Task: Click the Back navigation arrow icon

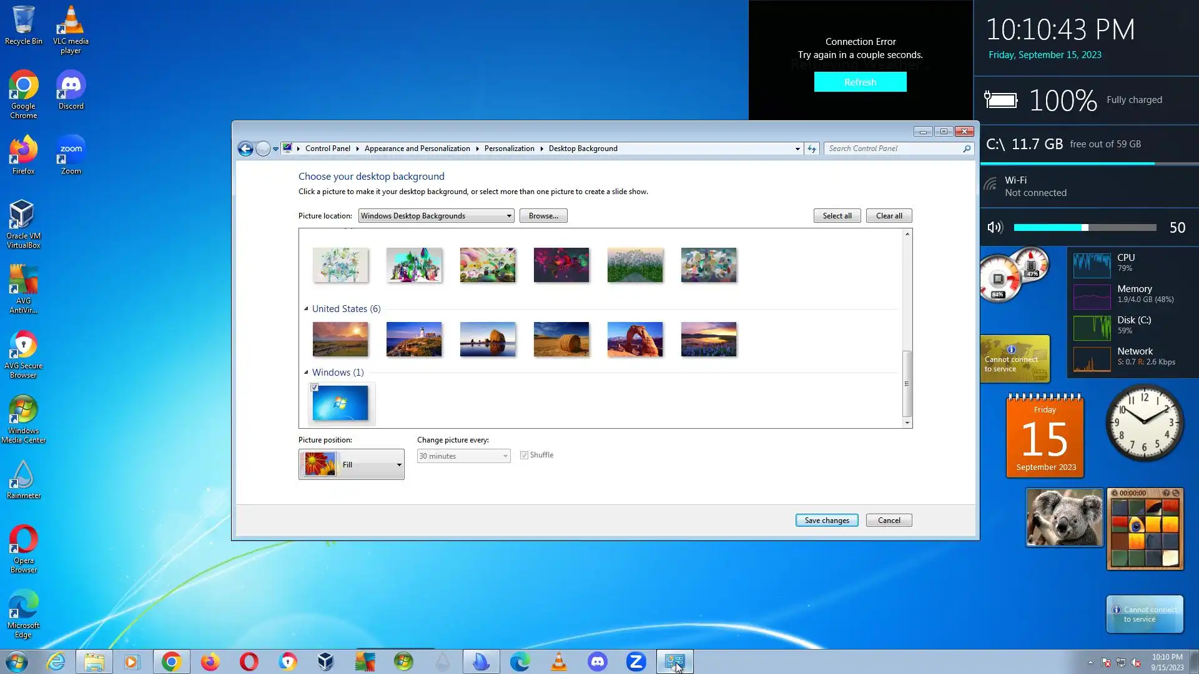Action: [x=245, y=149]
